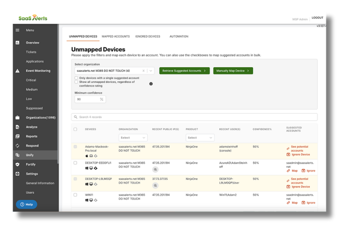The width and height of the screenshot is (348, 232).
Task: Switch to the Mapped Accounts tab
Action: (116, 36)
